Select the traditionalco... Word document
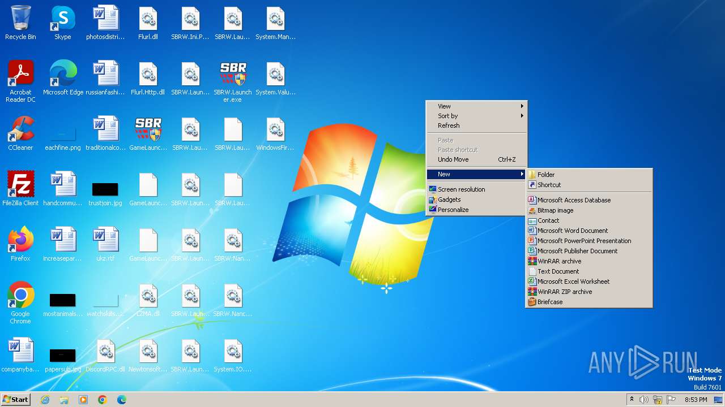 click(x=105, y=133)
